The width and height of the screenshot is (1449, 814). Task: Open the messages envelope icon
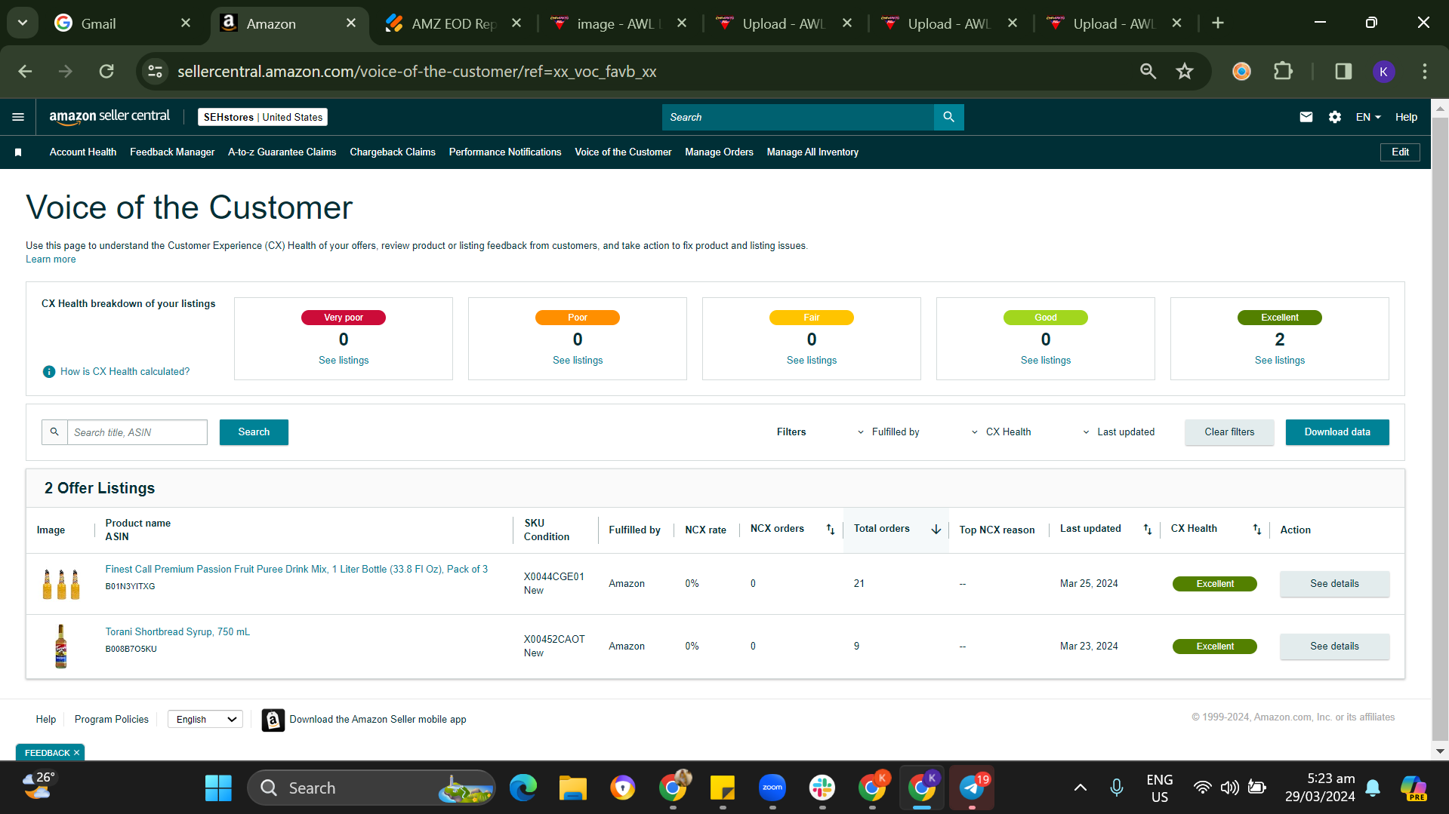(x=1306, y=117)
